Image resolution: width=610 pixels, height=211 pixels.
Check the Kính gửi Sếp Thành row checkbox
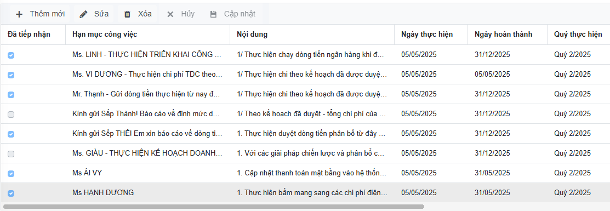point(11,115)
